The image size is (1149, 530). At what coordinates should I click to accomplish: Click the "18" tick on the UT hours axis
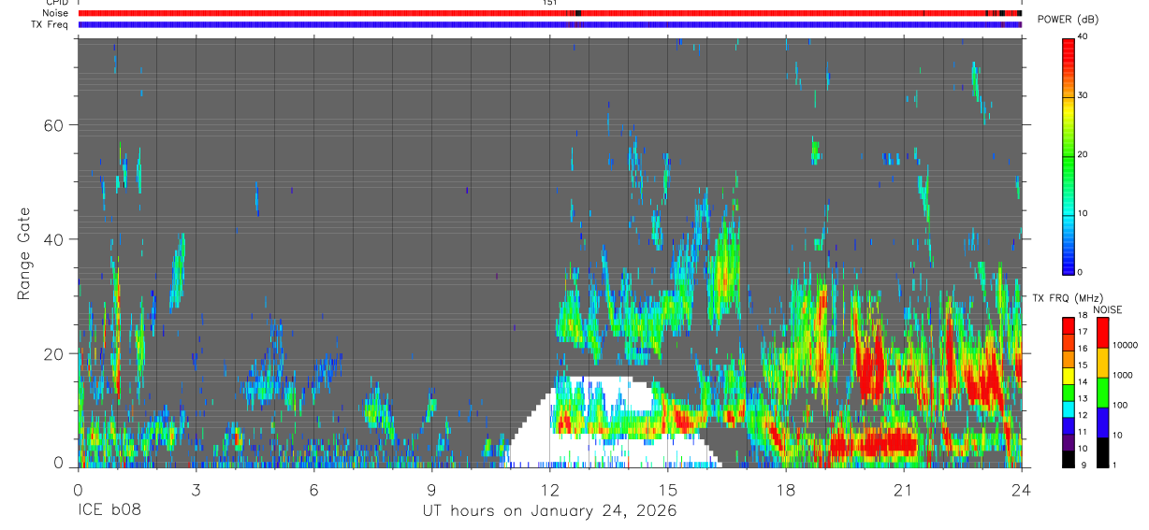pyautogui.click(x=785, y=489)
